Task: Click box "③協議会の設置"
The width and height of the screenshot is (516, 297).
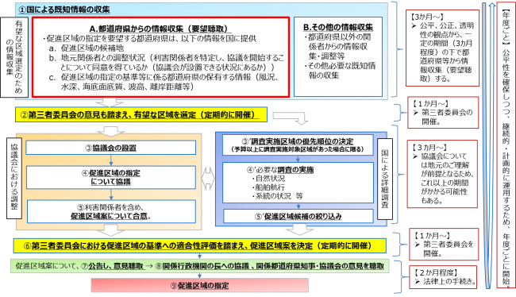Action: (x=111, y=148)
